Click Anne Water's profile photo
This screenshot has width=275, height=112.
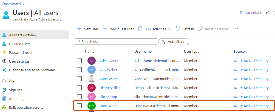click(92, 79)
